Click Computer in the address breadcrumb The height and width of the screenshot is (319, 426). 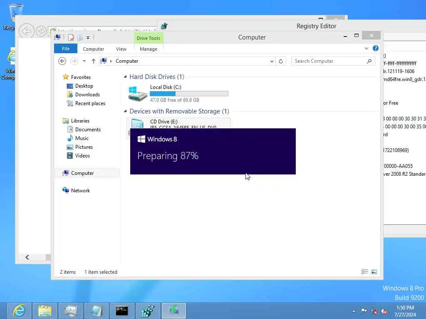(127, 61)
